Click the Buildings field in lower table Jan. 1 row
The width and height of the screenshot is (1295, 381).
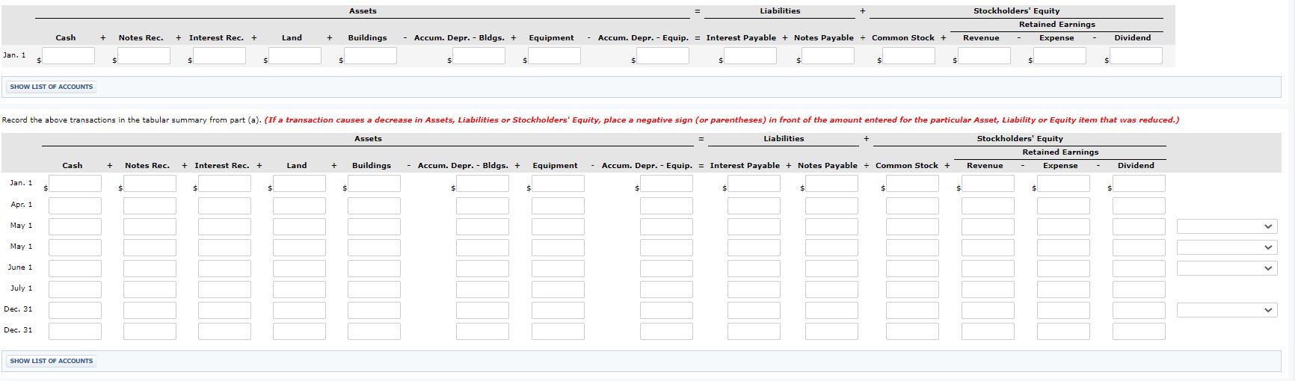pyautogui.click(x=374, y=184)
